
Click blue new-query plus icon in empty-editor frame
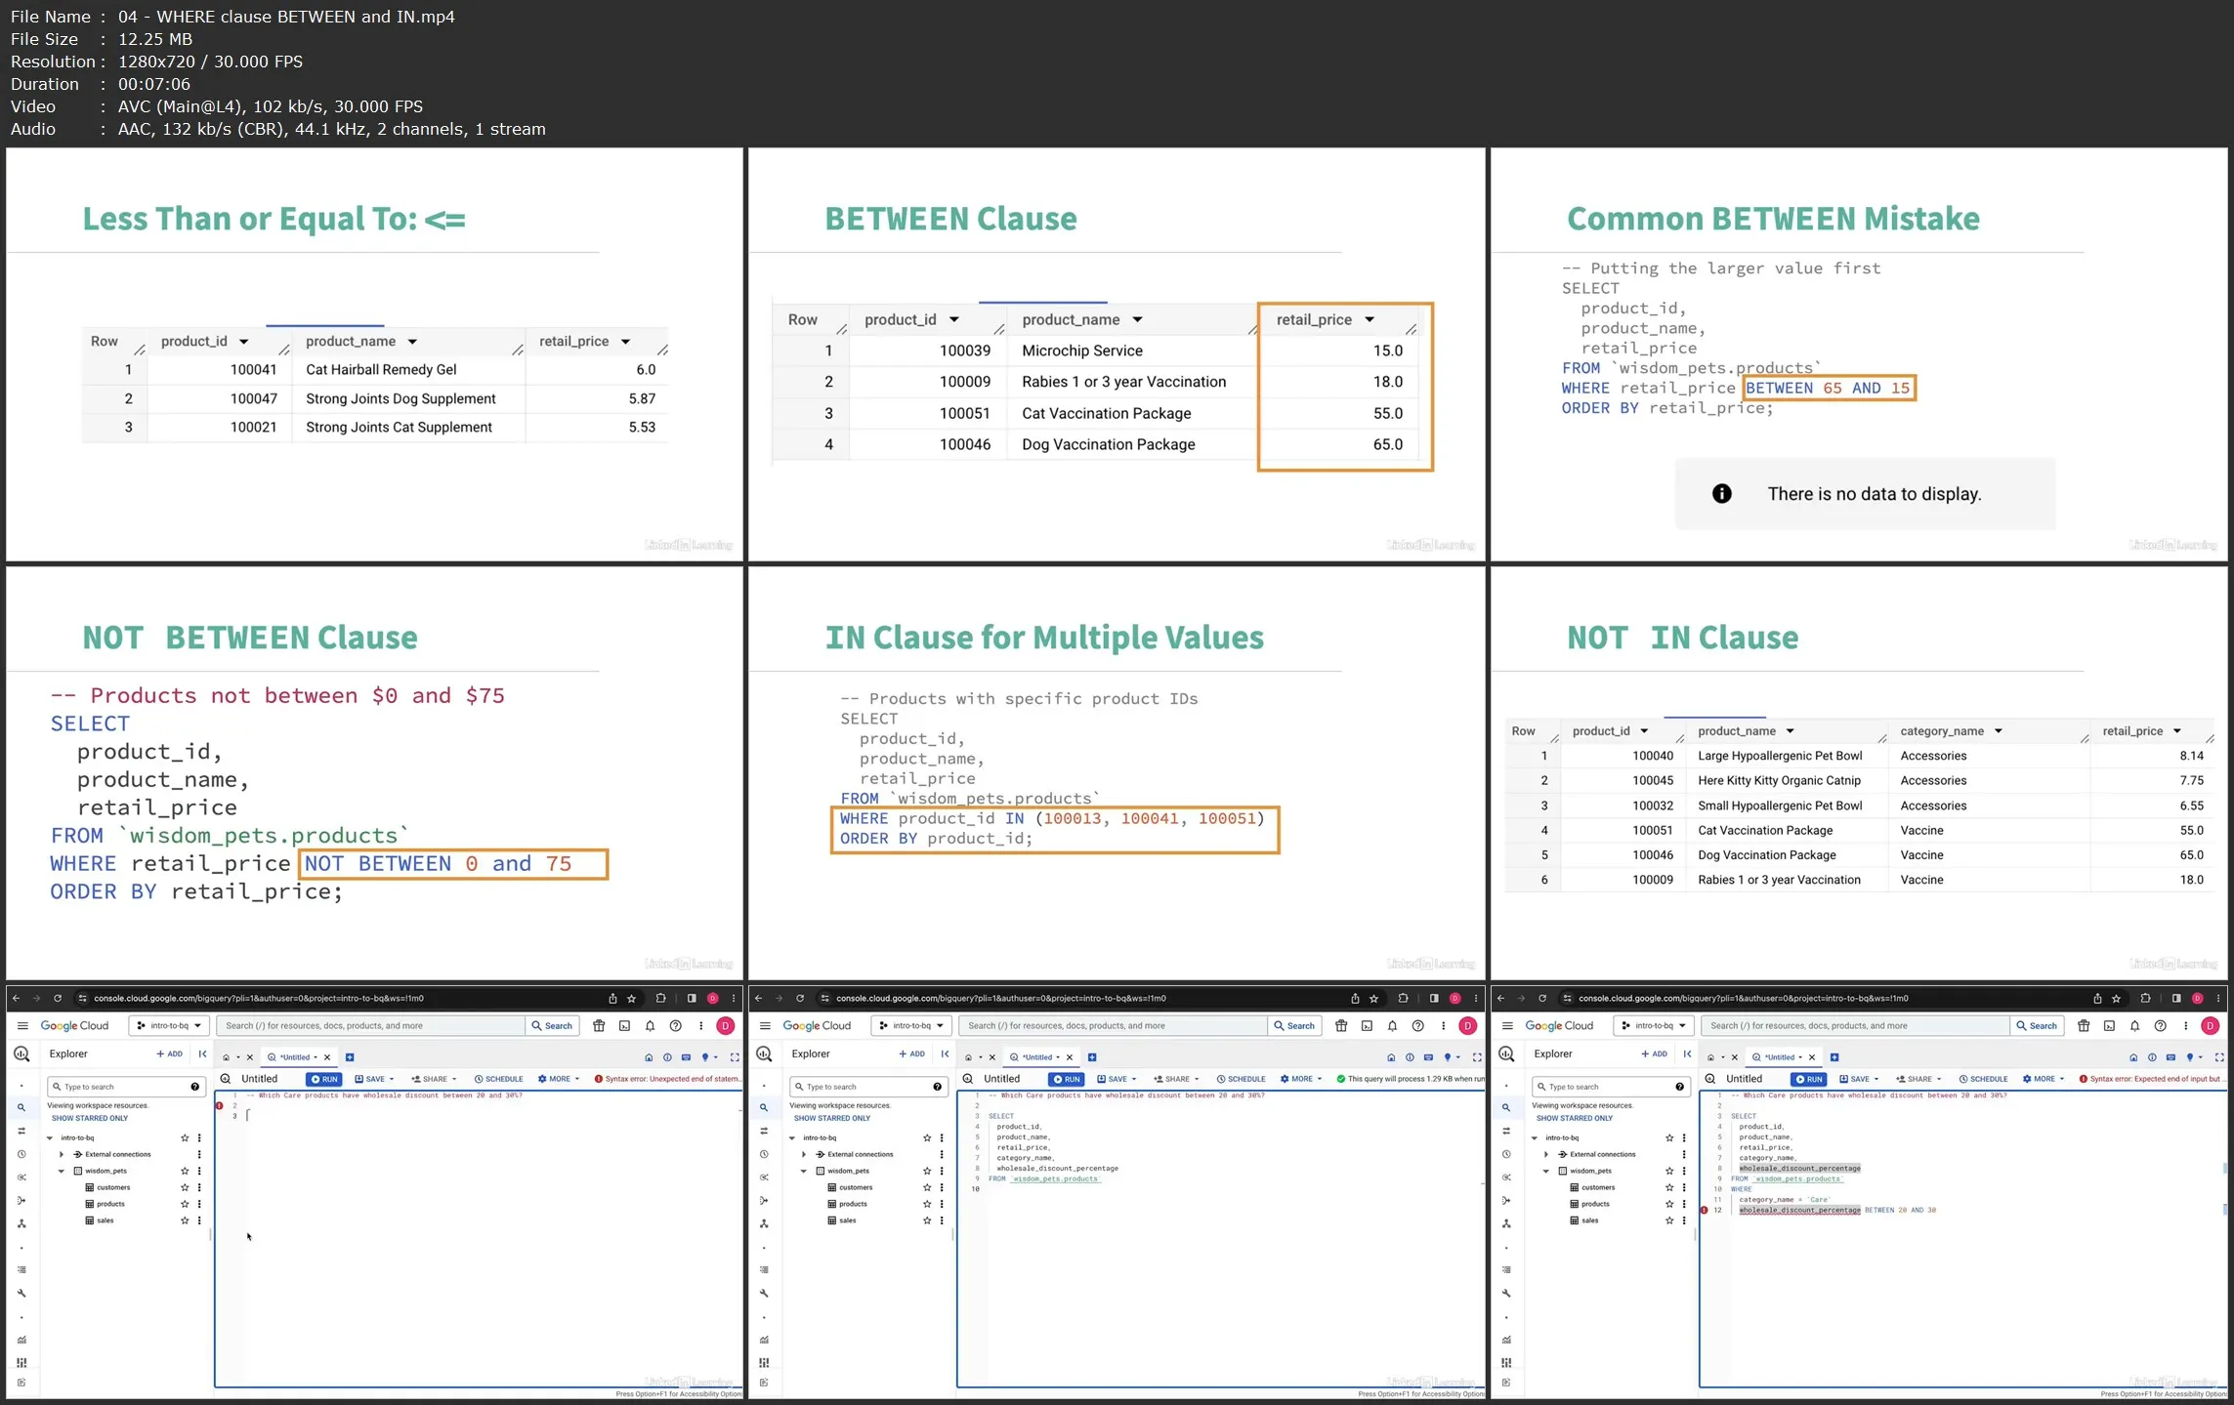[350, 1056]
